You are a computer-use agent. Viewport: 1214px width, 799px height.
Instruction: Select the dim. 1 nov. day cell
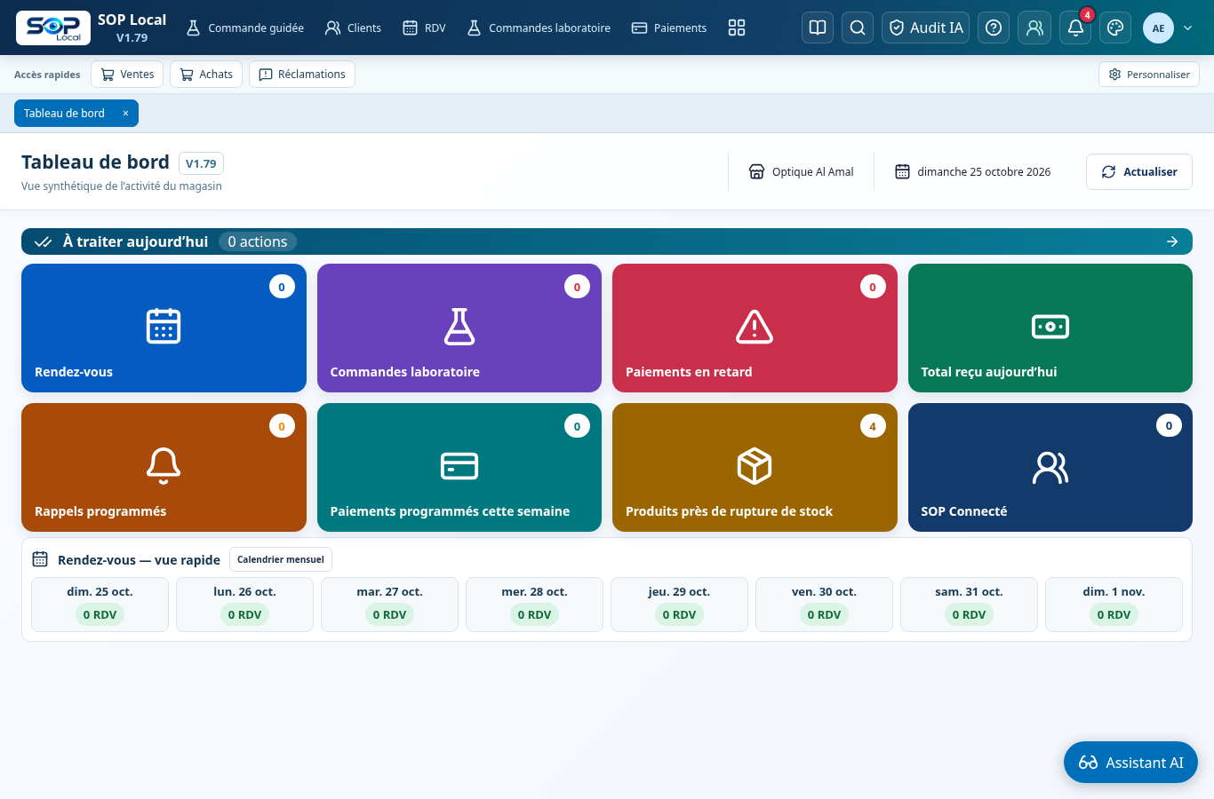(x=1114, y=605)
